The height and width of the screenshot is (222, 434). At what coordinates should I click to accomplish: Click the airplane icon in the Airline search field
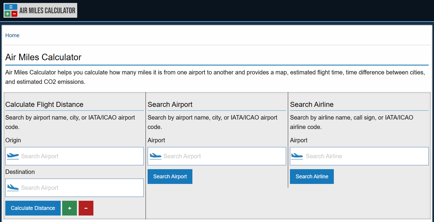click(297, 156)
